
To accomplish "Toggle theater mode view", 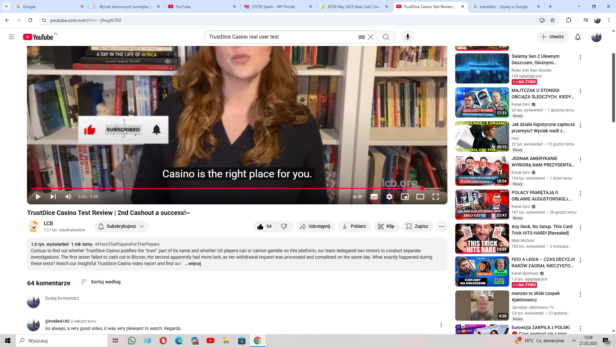I will (x=420, y=197).
